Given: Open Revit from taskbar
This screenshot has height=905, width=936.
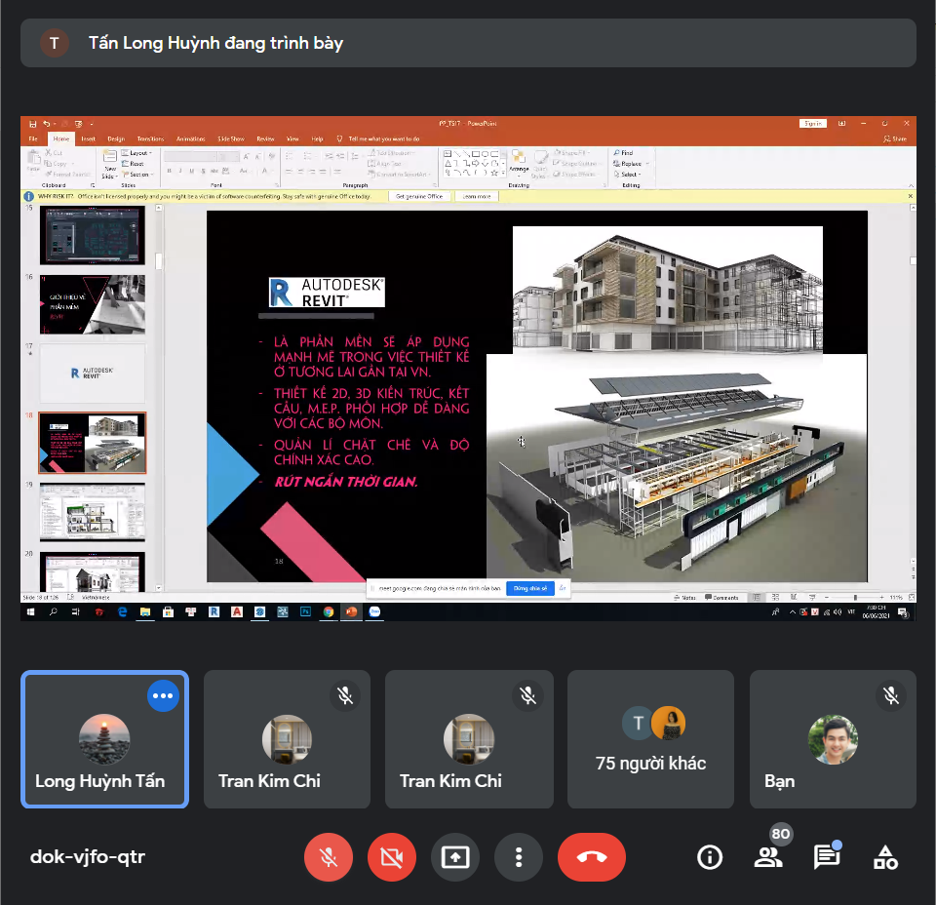Looking at the screenshot, I should [x=214, y=611].
